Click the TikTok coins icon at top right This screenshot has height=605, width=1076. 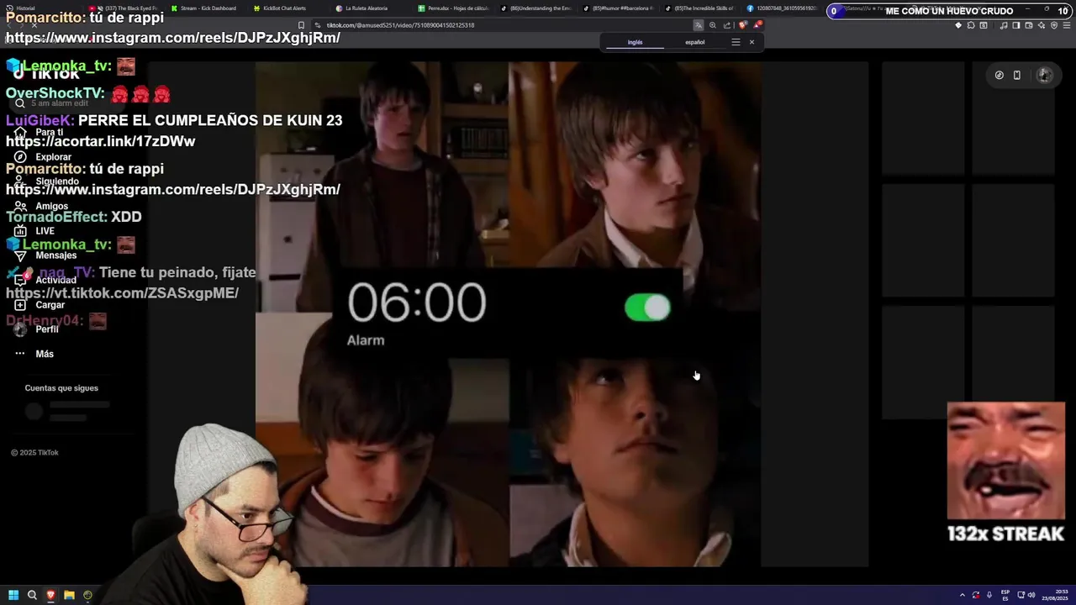(999, 75)
